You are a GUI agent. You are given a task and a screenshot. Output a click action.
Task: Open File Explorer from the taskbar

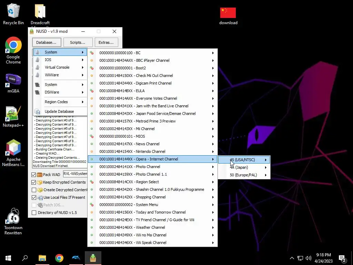pos(42,258)
